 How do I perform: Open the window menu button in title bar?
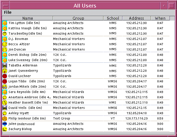click(6, 6)
